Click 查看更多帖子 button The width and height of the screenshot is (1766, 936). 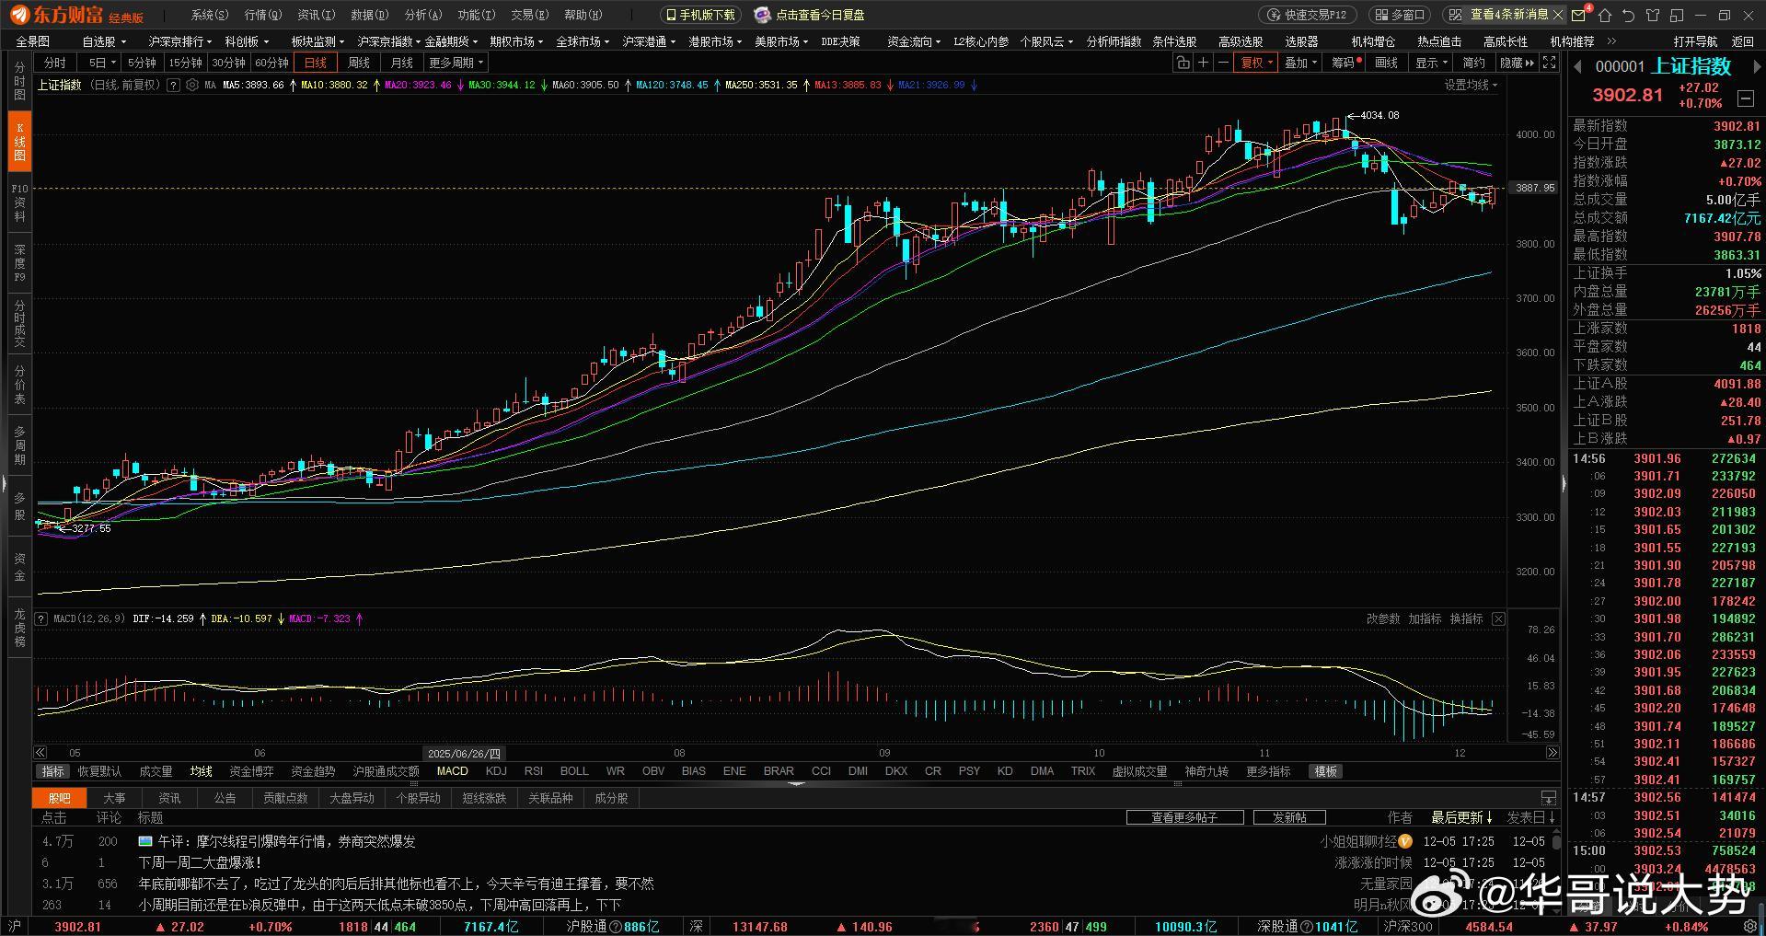point(1185,817)
